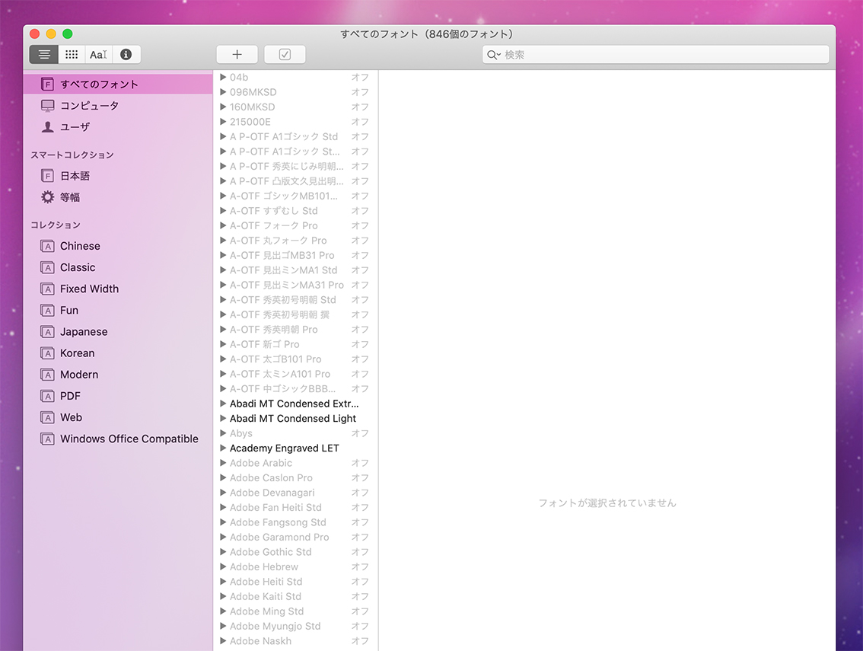Select the 04b font in the list
The width and height of the screenshot is (863, 651).
[x=239, y=78]
